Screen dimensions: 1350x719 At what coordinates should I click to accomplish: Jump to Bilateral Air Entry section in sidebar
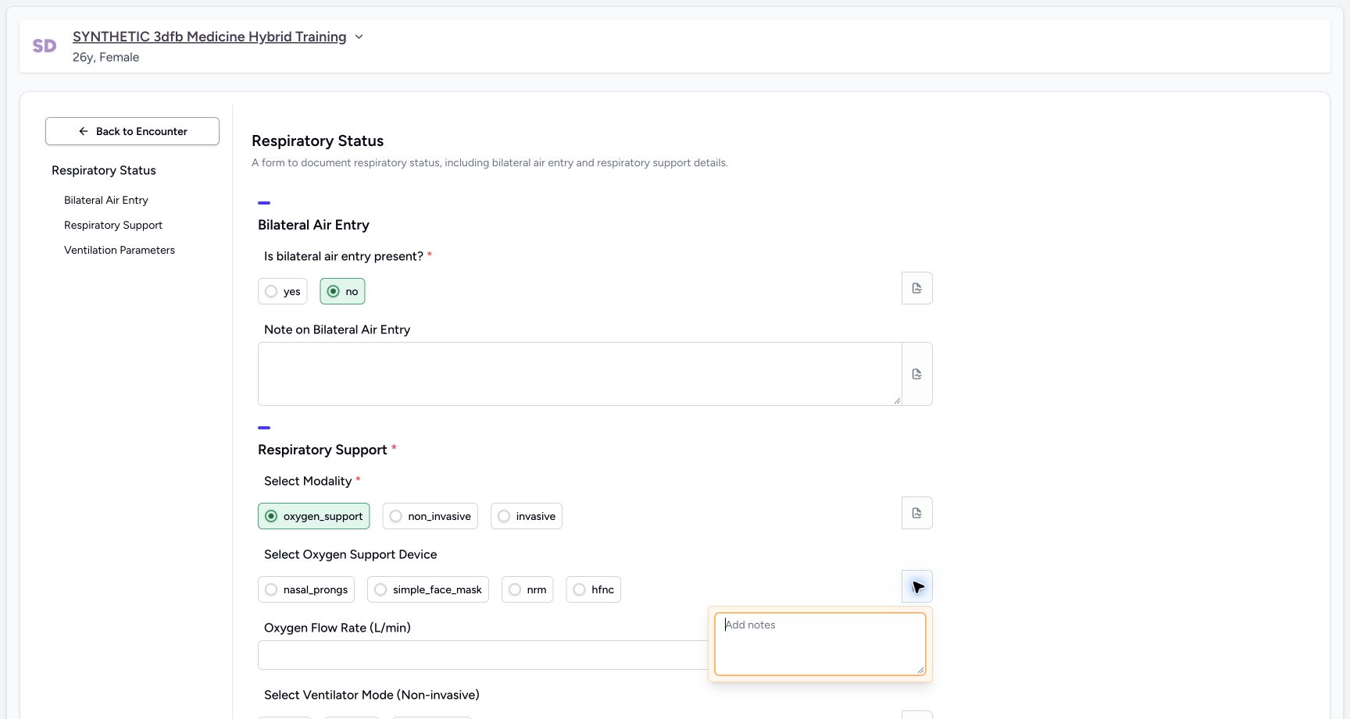click(x=106, y=200)
